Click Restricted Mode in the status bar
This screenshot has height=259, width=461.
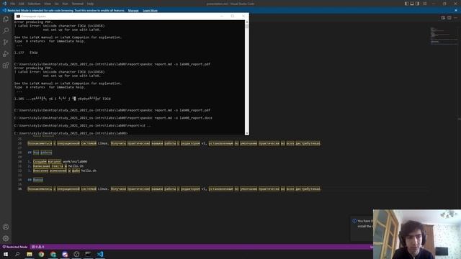pos(14,247)
